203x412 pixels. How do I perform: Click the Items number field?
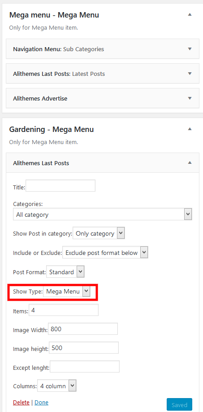pos(64,310)
